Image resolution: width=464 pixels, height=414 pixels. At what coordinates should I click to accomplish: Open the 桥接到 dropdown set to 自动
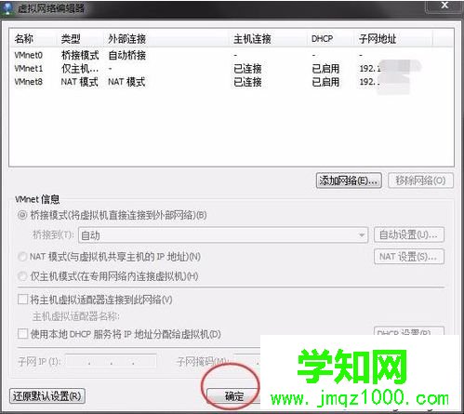coord(223,235)
